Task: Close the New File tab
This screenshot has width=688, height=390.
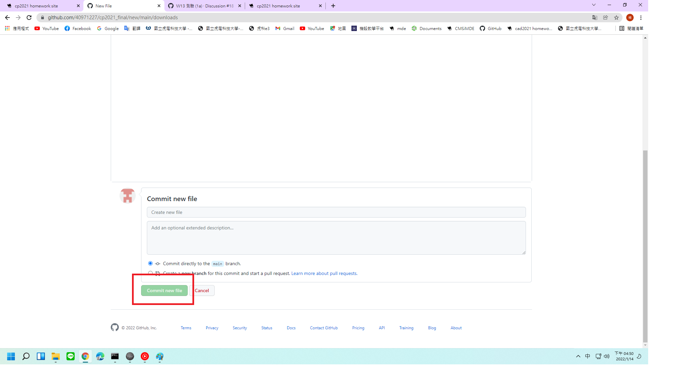Action: click(159, 6)
